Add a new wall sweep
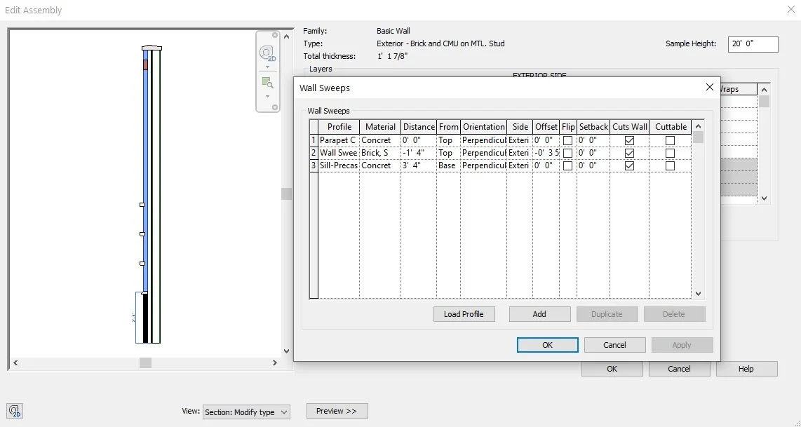The image size is (801, 427). click(539, 314)
